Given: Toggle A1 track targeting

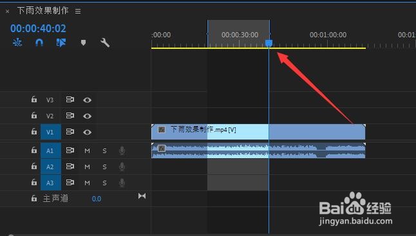Looking at the screenshot, I should [51, 150].
